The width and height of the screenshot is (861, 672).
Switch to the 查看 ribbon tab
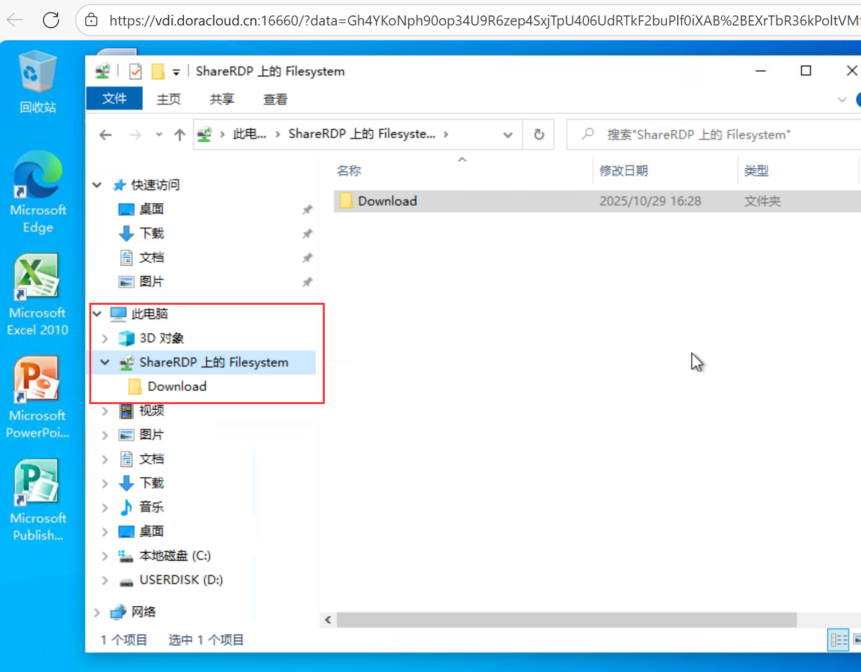pos(275,99)
